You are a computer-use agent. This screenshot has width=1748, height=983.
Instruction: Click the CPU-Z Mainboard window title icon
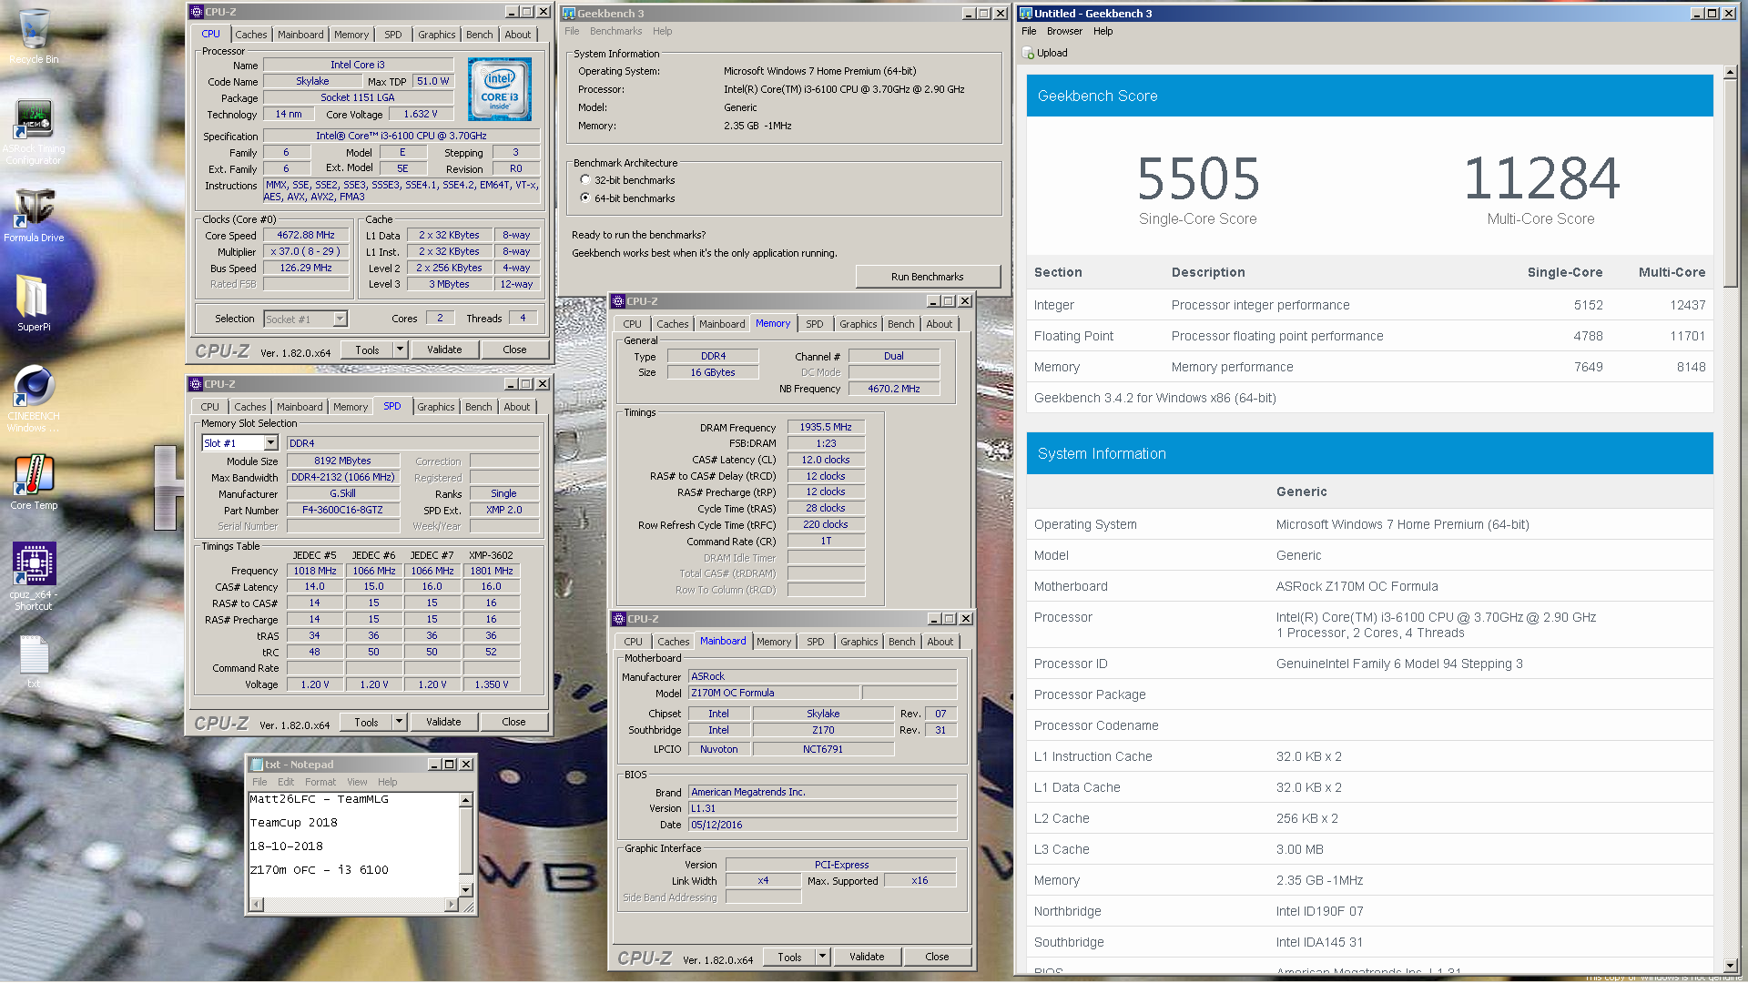pos(619,619)
